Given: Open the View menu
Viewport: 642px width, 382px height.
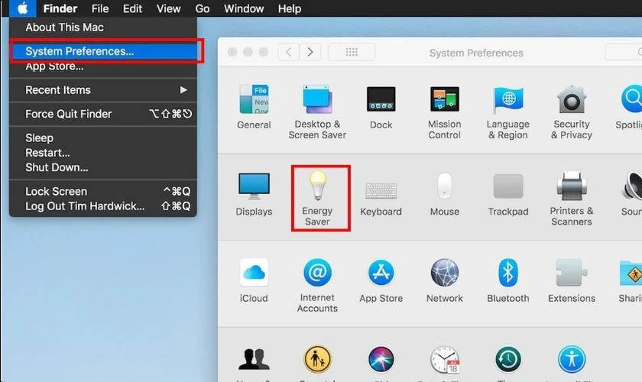Looking at the screenshot, I should click(168, 8).
